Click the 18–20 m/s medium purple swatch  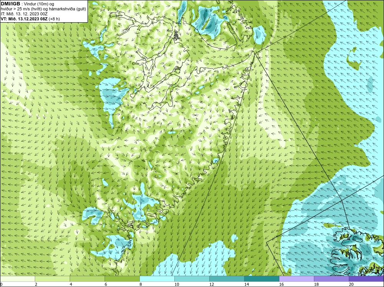(332, 279)
